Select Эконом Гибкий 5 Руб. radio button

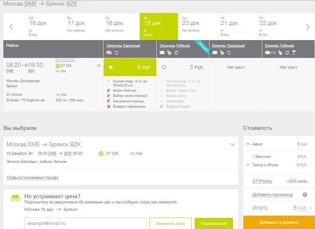164,67
